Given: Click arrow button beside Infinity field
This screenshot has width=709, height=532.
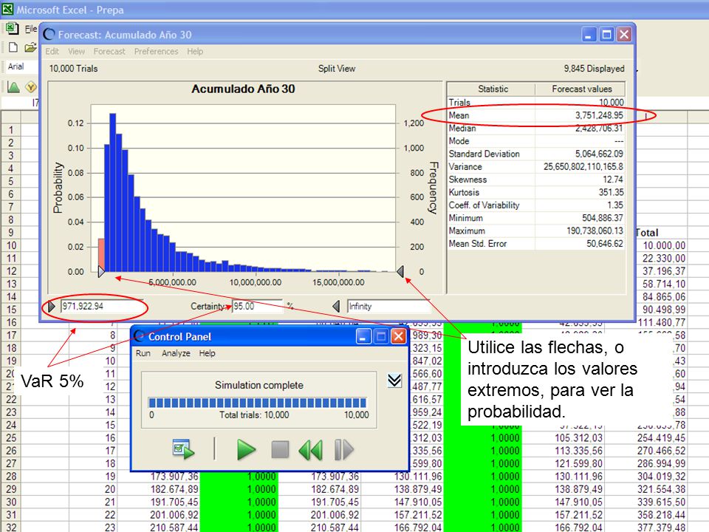Looking at the screenshot, I should 336,306.
